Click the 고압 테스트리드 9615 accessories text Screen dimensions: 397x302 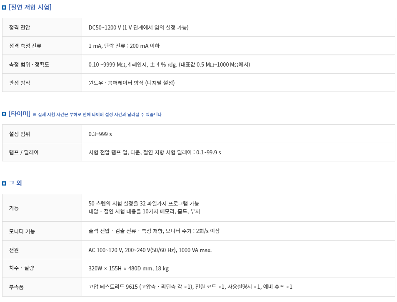(x=190, y=287)
